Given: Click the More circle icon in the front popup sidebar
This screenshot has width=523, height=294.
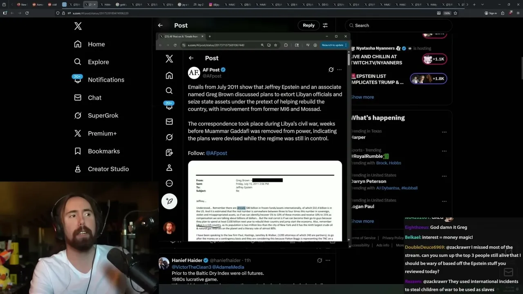Looking at the screenshot, I should (x=169, y=183).
